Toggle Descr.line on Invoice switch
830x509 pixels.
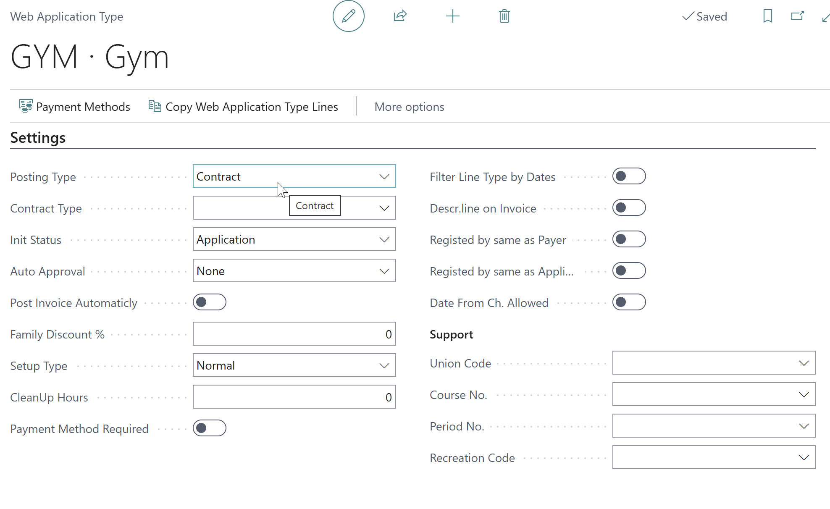point(629,208)
